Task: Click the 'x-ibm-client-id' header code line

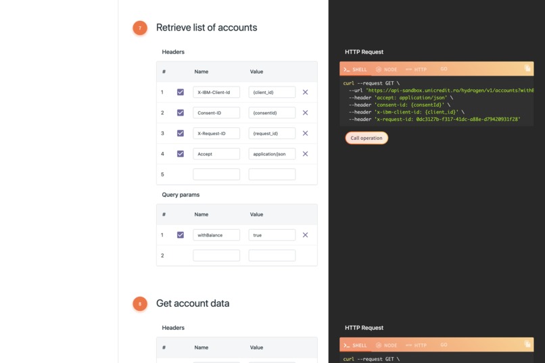Action: click(406, 112)
